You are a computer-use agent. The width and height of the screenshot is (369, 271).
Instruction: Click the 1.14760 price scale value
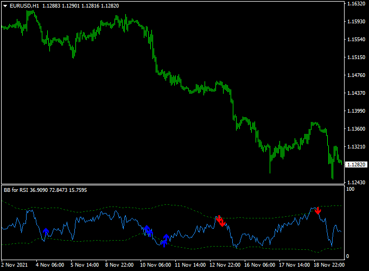tap(357, 75)
